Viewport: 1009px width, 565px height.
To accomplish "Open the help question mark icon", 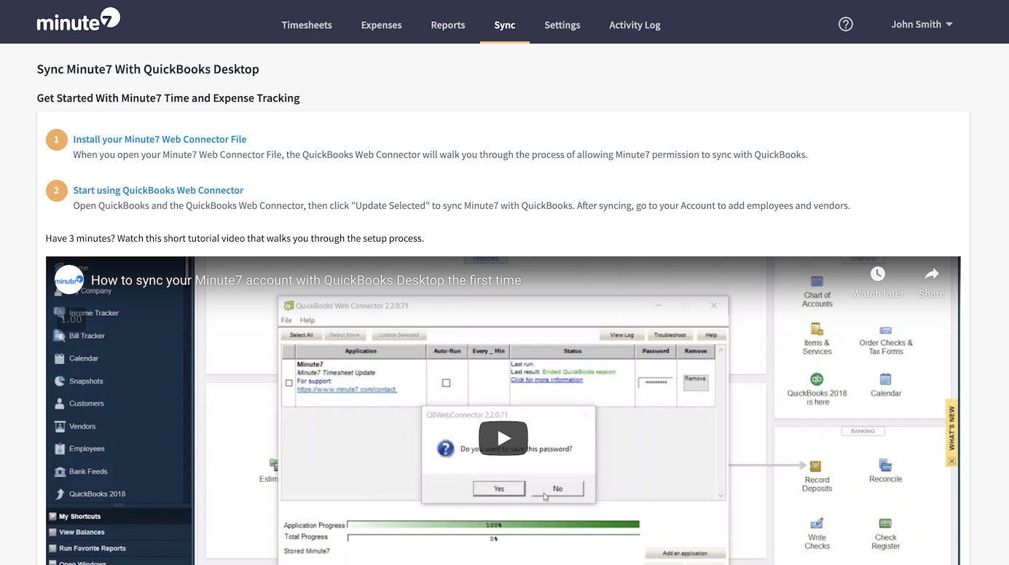I will point(845,24).
